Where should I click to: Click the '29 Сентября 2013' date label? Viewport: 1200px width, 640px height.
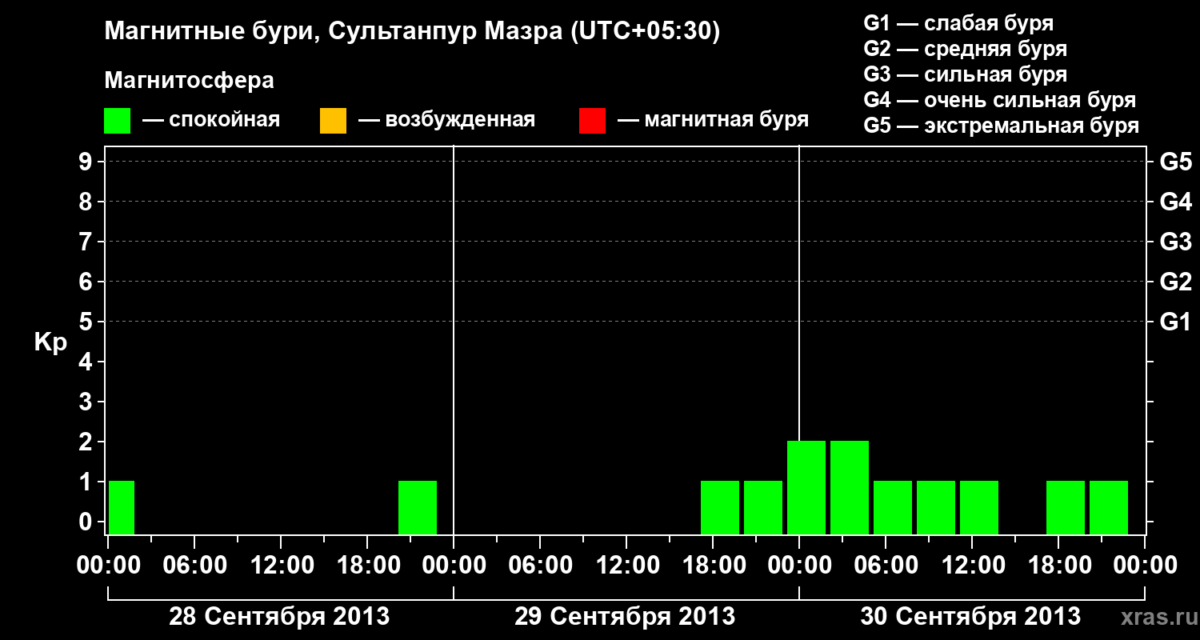(x=625, y=617)
